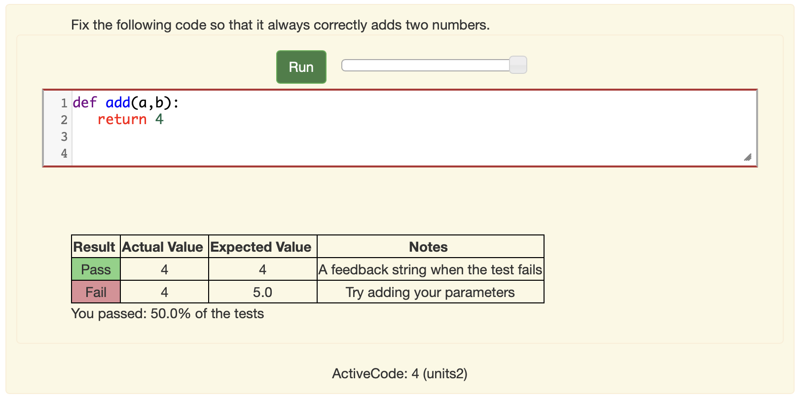The image size is (801, 396).
Task: Click line number 1 in gutter
Action: click(64, 103)
